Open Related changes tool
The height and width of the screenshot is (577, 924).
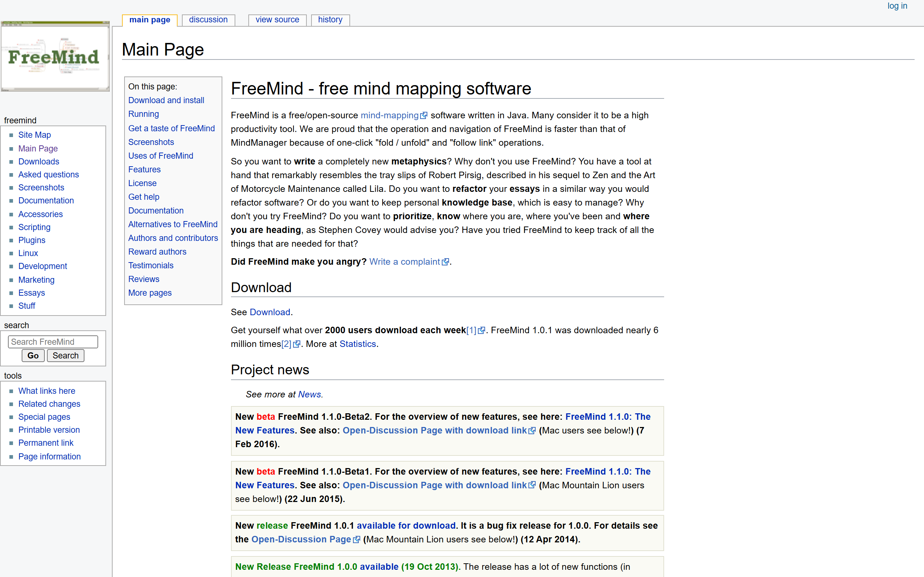(49, 404)
